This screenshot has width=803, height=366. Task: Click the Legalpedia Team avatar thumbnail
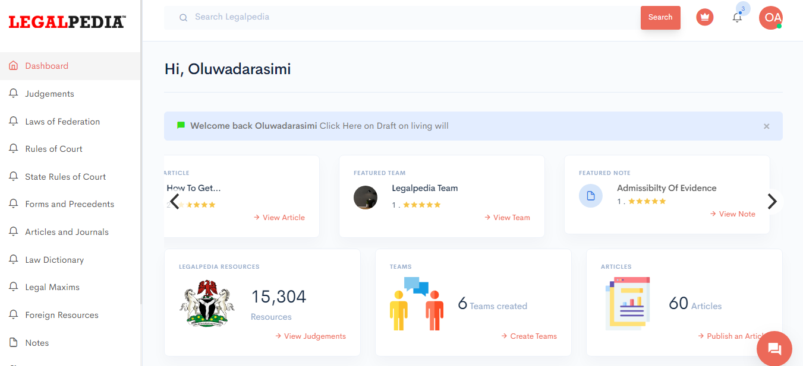[x=366, y=198]
